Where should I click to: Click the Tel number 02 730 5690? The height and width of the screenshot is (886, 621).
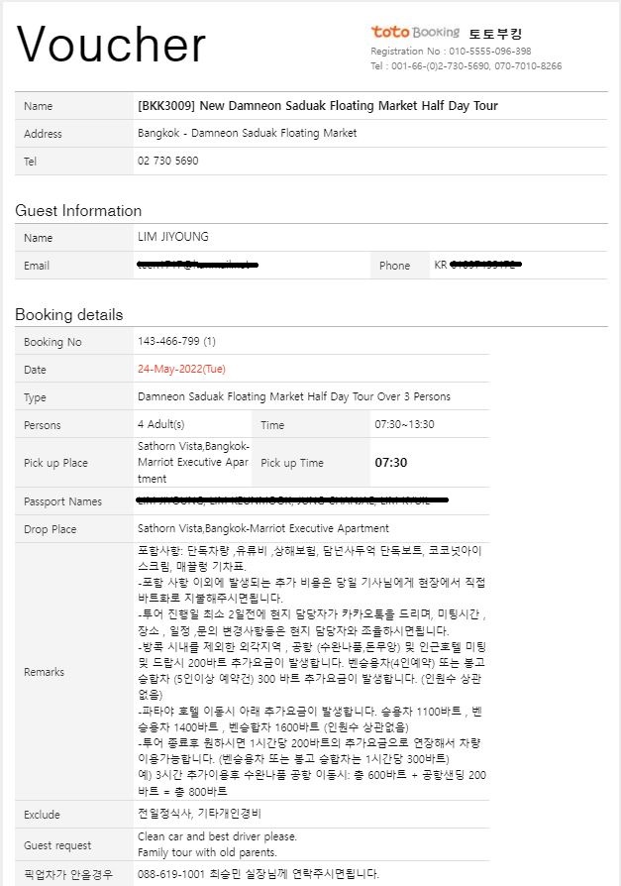click(168, 161)
